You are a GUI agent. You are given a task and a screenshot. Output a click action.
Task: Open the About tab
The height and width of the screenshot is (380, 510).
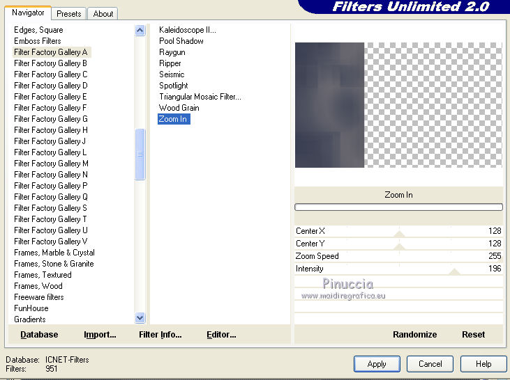coord(103,14)
